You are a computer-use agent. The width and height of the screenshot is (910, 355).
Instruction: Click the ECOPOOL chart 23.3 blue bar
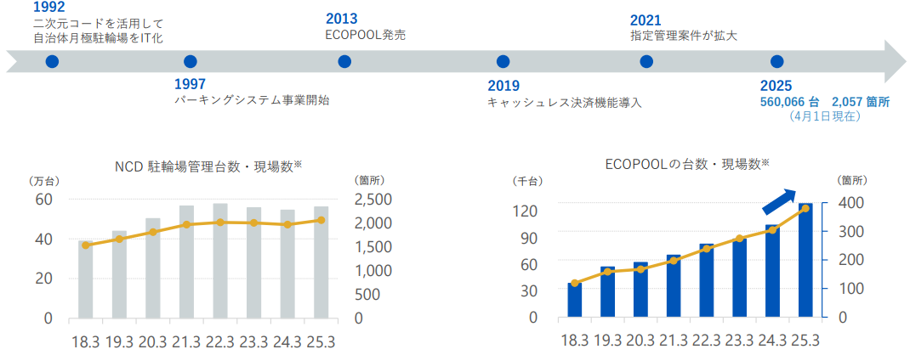point(740,279)
